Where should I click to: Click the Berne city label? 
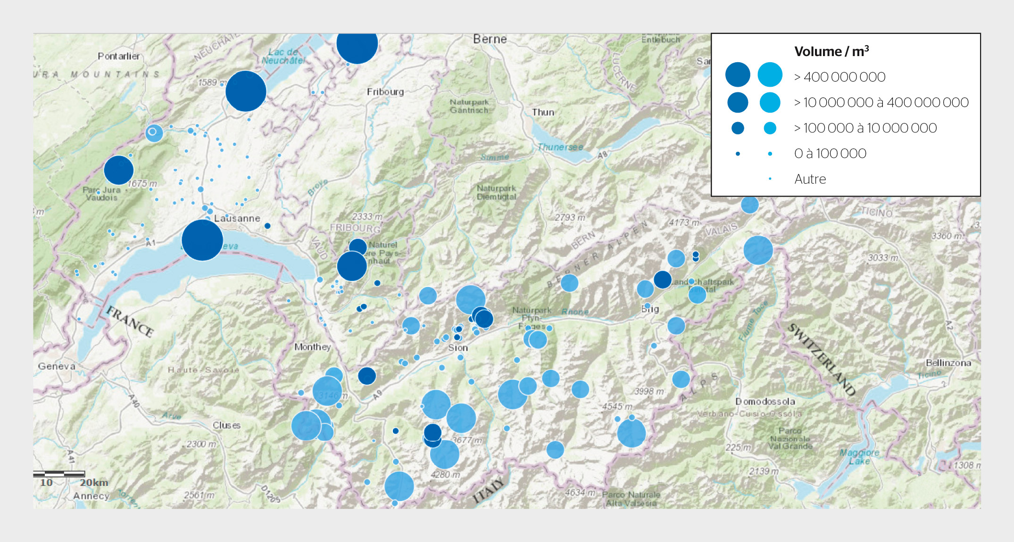click(x=490, y=39)
